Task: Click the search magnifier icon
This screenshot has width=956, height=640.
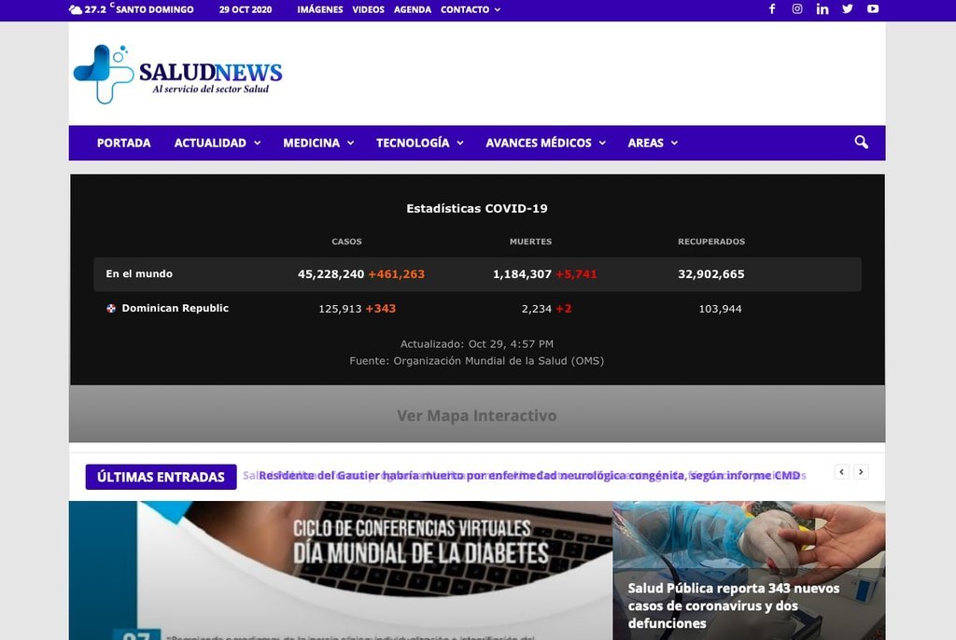Action: point(861,142)
